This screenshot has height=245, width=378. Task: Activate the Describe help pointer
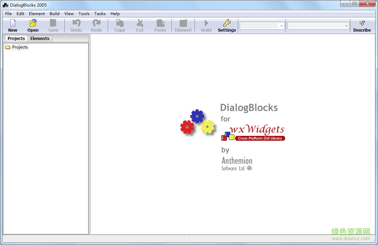[x=362, y=25]
